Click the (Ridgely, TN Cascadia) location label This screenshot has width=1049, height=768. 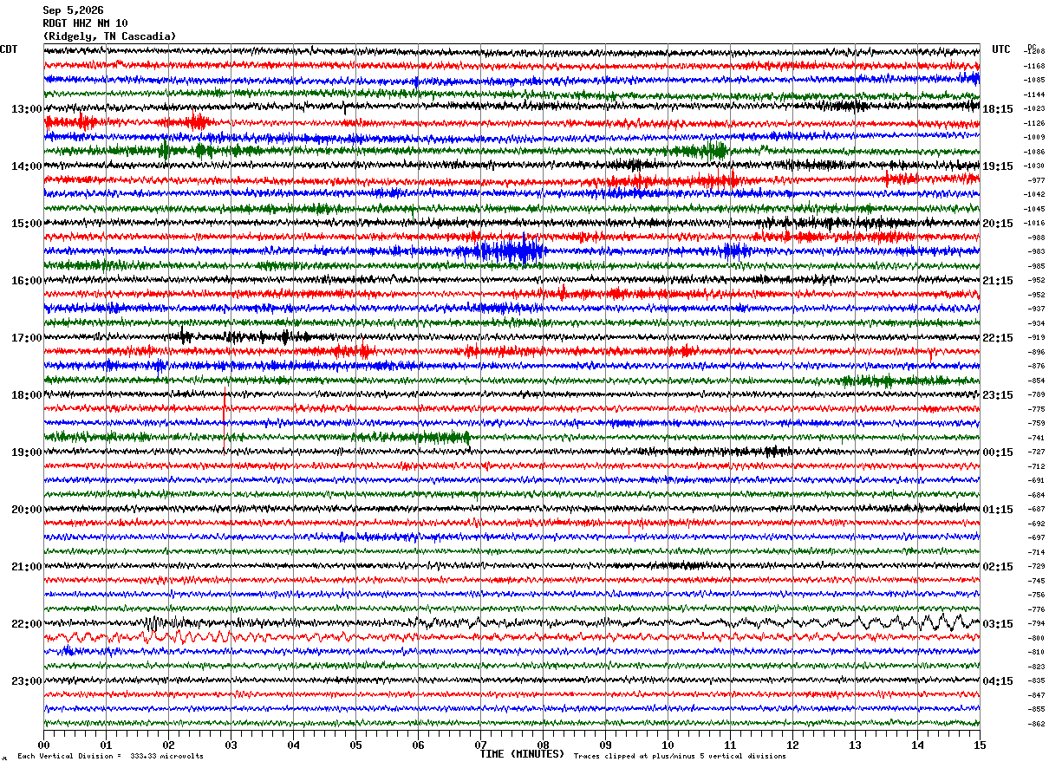(x=109, y=36)
